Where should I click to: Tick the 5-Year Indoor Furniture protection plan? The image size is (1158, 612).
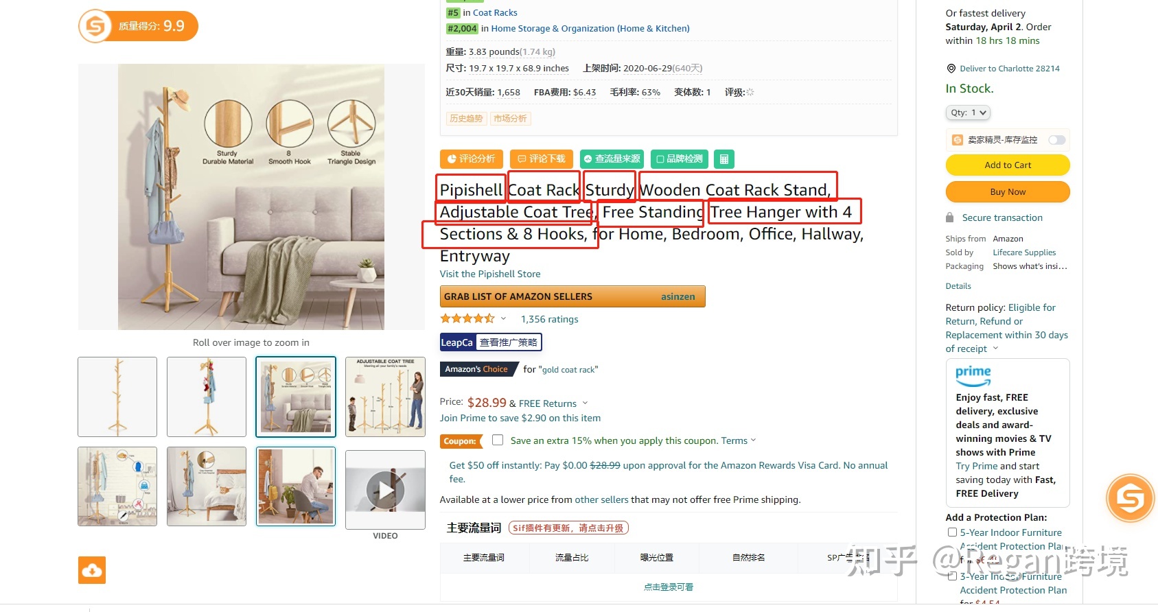tap(952, 532)
